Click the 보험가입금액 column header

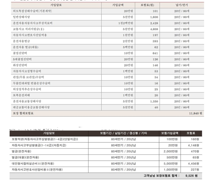(x=170, y=133)
